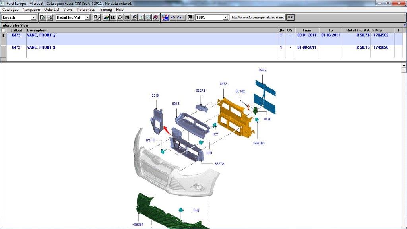Tick the select-all checkbox in table header
This screenshot has height=229, width=407.
[x=3, y=30]
